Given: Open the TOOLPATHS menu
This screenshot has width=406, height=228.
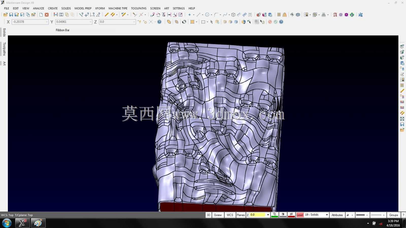Looking at the screenshot, I should (x=139, y=8).
